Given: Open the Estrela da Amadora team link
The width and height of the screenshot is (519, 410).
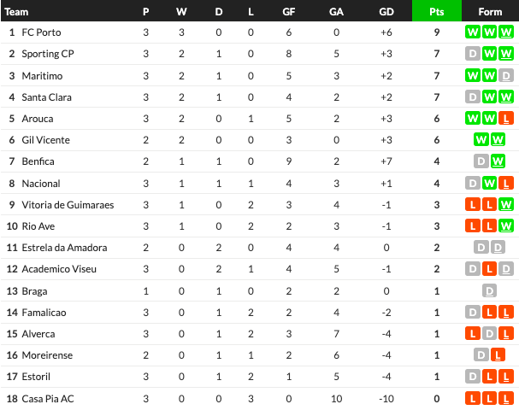Looking at the screenshot, I should pyautogui.click(x=64, y=248).
